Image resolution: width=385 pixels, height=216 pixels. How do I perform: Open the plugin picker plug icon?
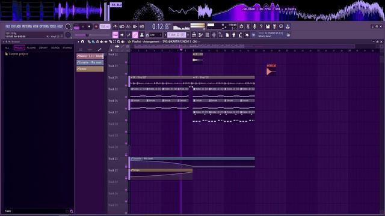[x=234, y=35]
